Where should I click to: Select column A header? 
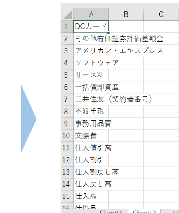click(91, 14)
